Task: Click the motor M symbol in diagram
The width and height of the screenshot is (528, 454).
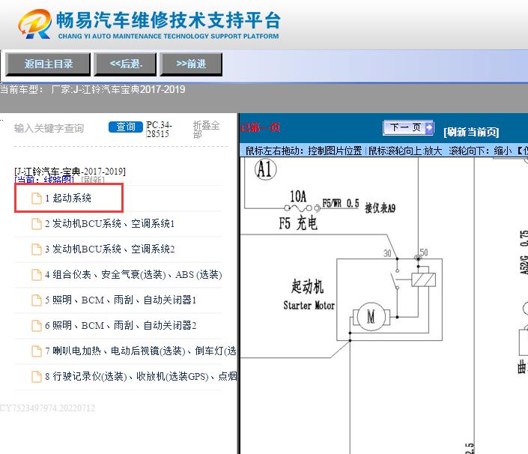Action: coord(371,317)
